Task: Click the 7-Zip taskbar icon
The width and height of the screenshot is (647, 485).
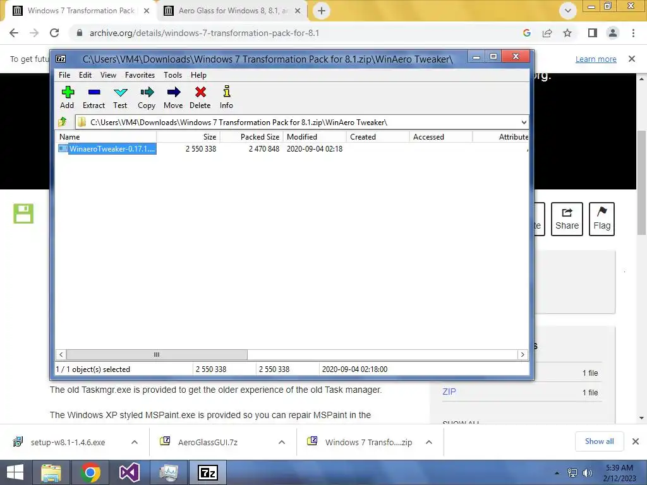Action: (x=207, y=472)
